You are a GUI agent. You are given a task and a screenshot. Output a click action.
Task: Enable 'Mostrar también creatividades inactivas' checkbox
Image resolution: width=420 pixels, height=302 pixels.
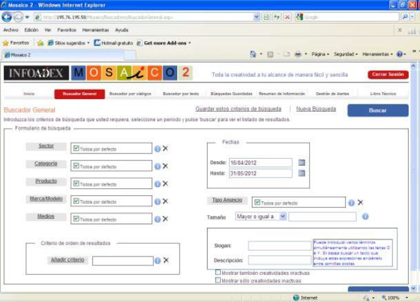[218, 273]
